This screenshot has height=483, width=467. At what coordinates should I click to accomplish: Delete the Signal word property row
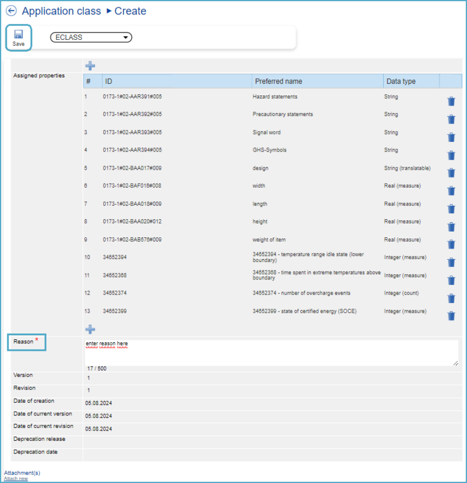click(x=451, y=137)
